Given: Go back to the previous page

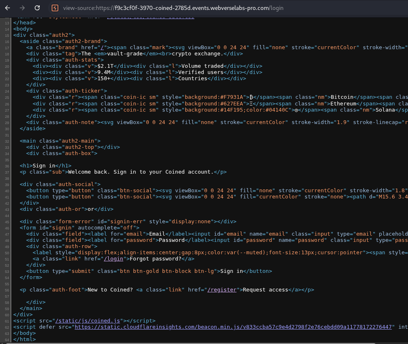Looking at the screenshot, I should (7, 8).
